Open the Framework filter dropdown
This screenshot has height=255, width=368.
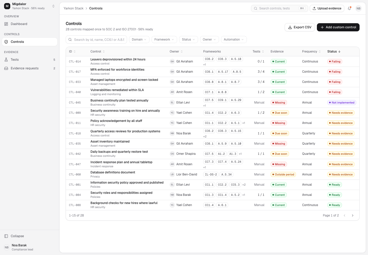tap(164, 40)
